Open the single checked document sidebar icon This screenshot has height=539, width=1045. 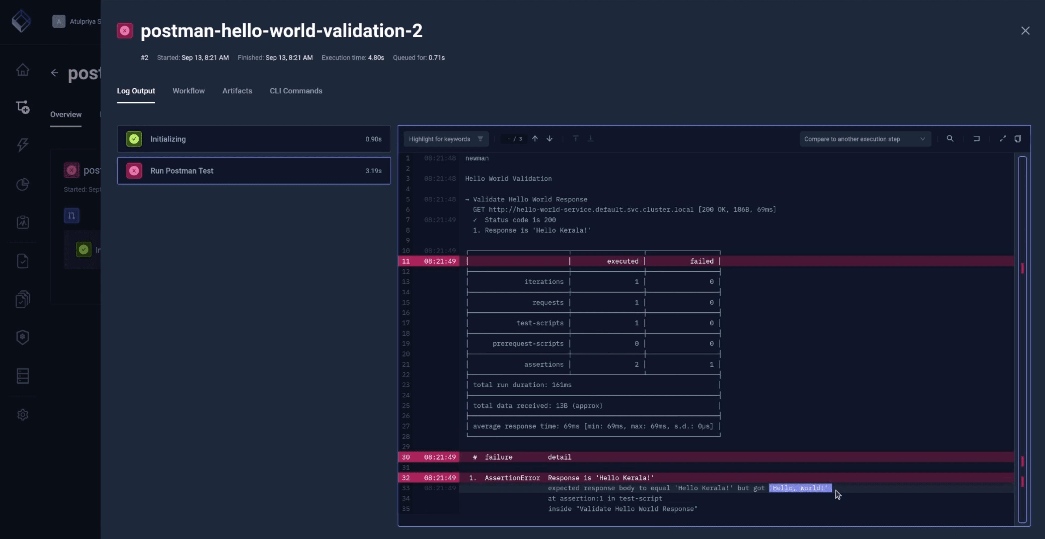[x=23, y=261]
